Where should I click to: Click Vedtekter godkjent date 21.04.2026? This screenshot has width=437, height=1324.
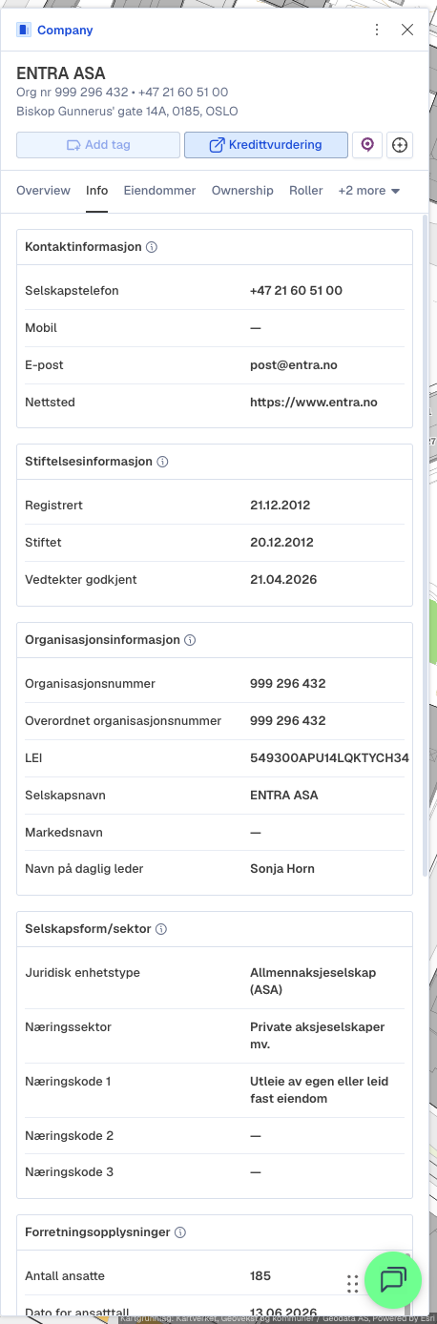click(283, 580)
